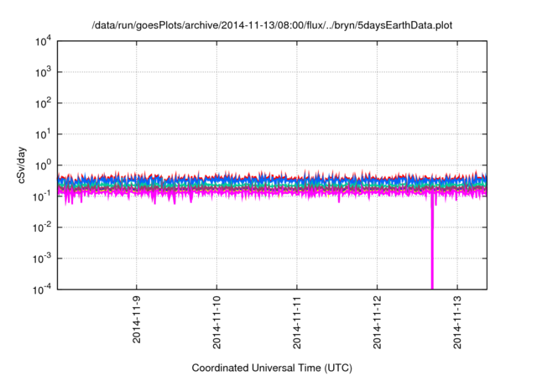Select the 2014-11-11 date tick label
The image size is (537, 376).
[297, 322]
